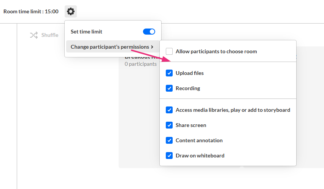This screenshot has width=324, height=189.
Task: Toggle the Set time limit switch
Action: 149,32
